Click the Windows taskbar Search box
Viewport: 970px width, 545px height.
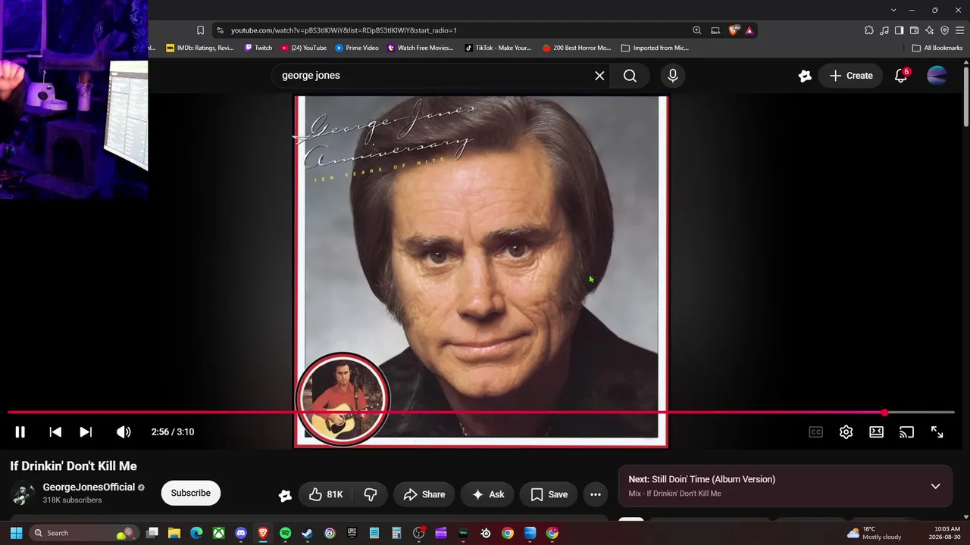84,533
